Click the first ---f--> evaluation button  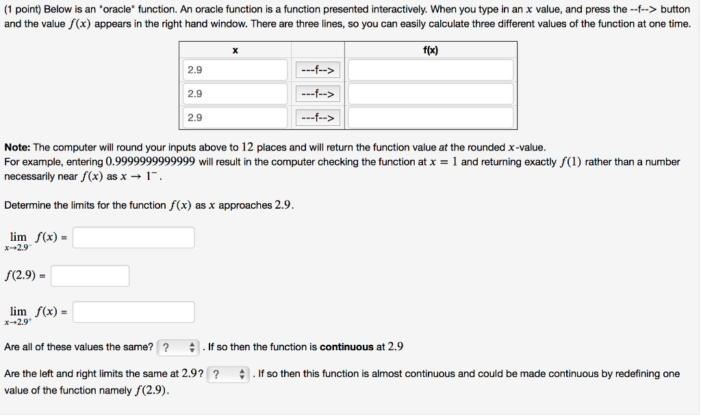[x=318, y=70]
